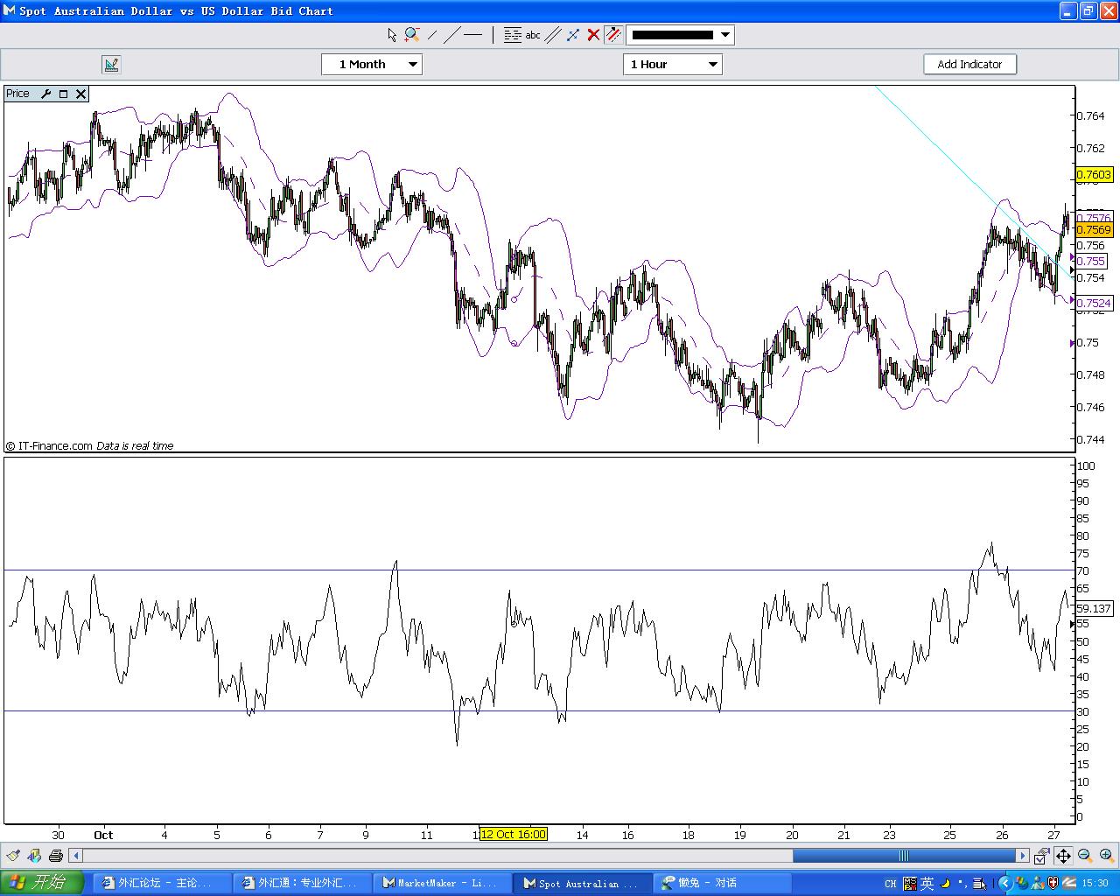Switch to MarketMaker taskbar window

point(443,883)
